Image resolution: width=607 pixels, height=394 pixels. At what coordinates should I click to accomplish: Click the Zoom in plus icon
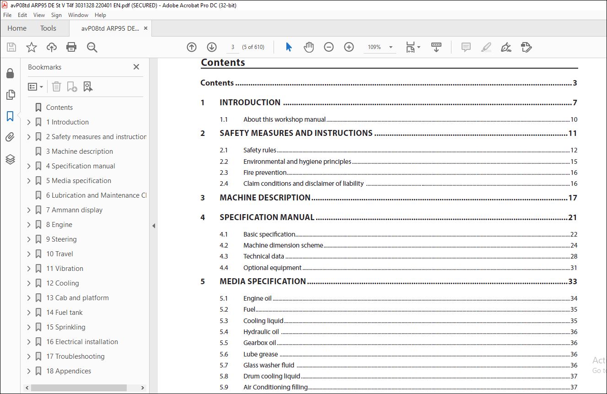tap(349, 47)
